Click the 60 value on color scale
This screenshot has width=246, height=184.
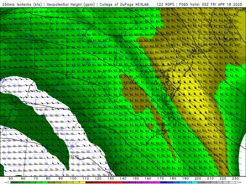(x=23, y=178)
